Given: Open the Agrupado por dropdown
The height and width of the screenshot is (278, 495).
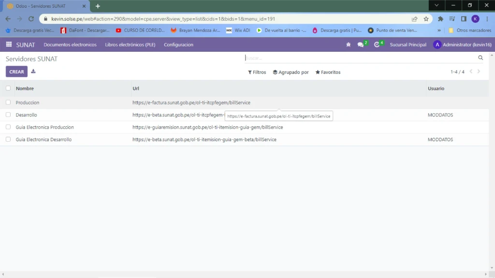Looking at the screenshot, I should click(291, 72).
